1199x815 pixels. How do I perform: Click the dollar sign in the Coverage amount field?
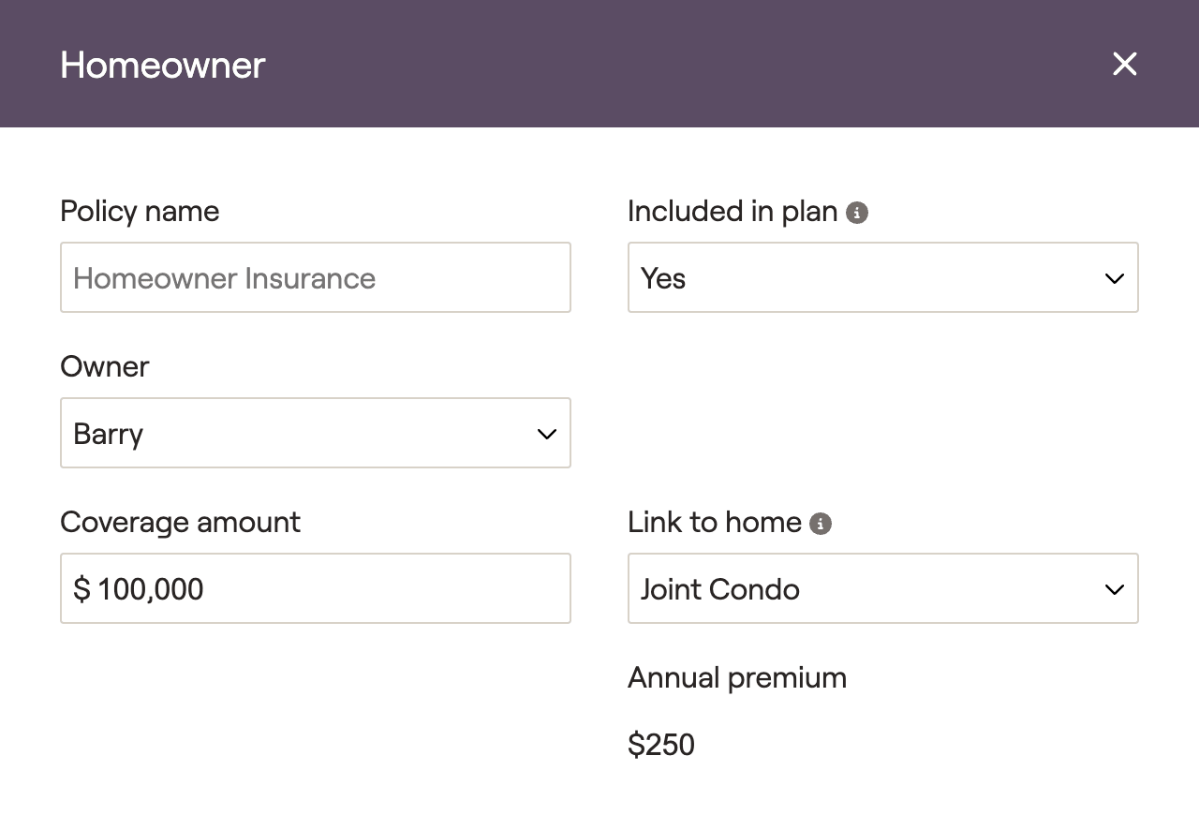[81, 589]
